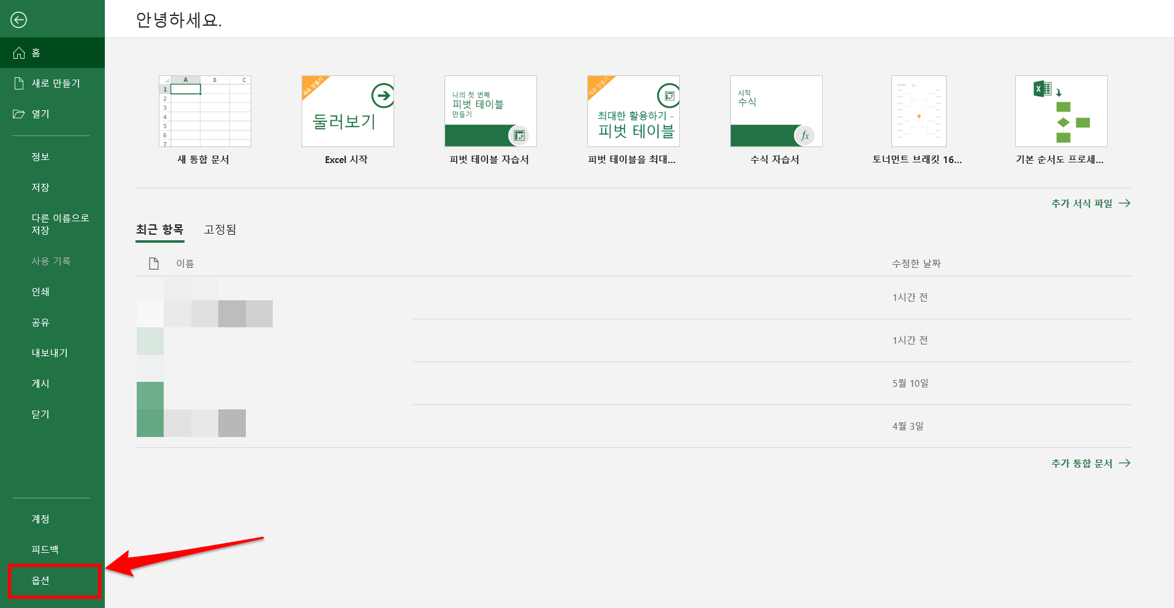Open the 새 통합 문서 blank workbook thumbnail
Screen dimensions: 1174x608
(x=205, y=111)
